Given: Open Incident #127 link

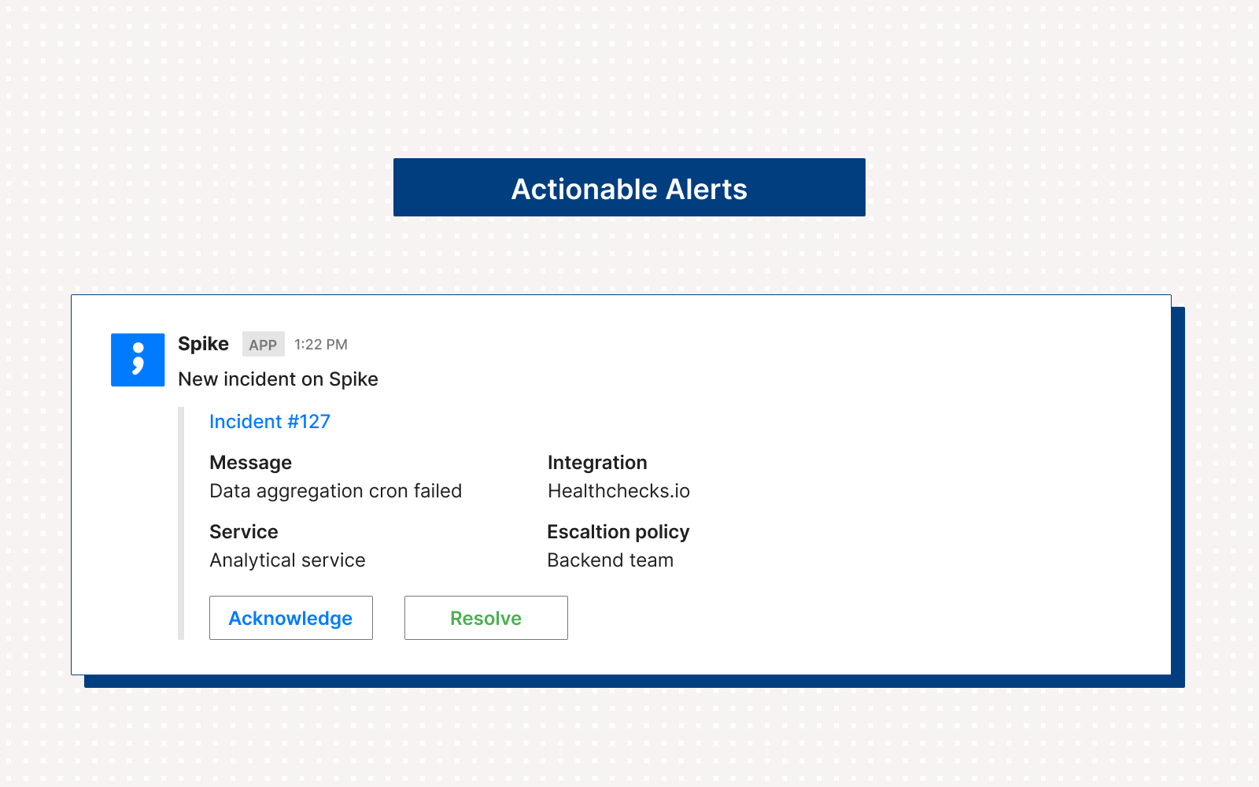Looking at the screenshot, I should click(270, 422).
